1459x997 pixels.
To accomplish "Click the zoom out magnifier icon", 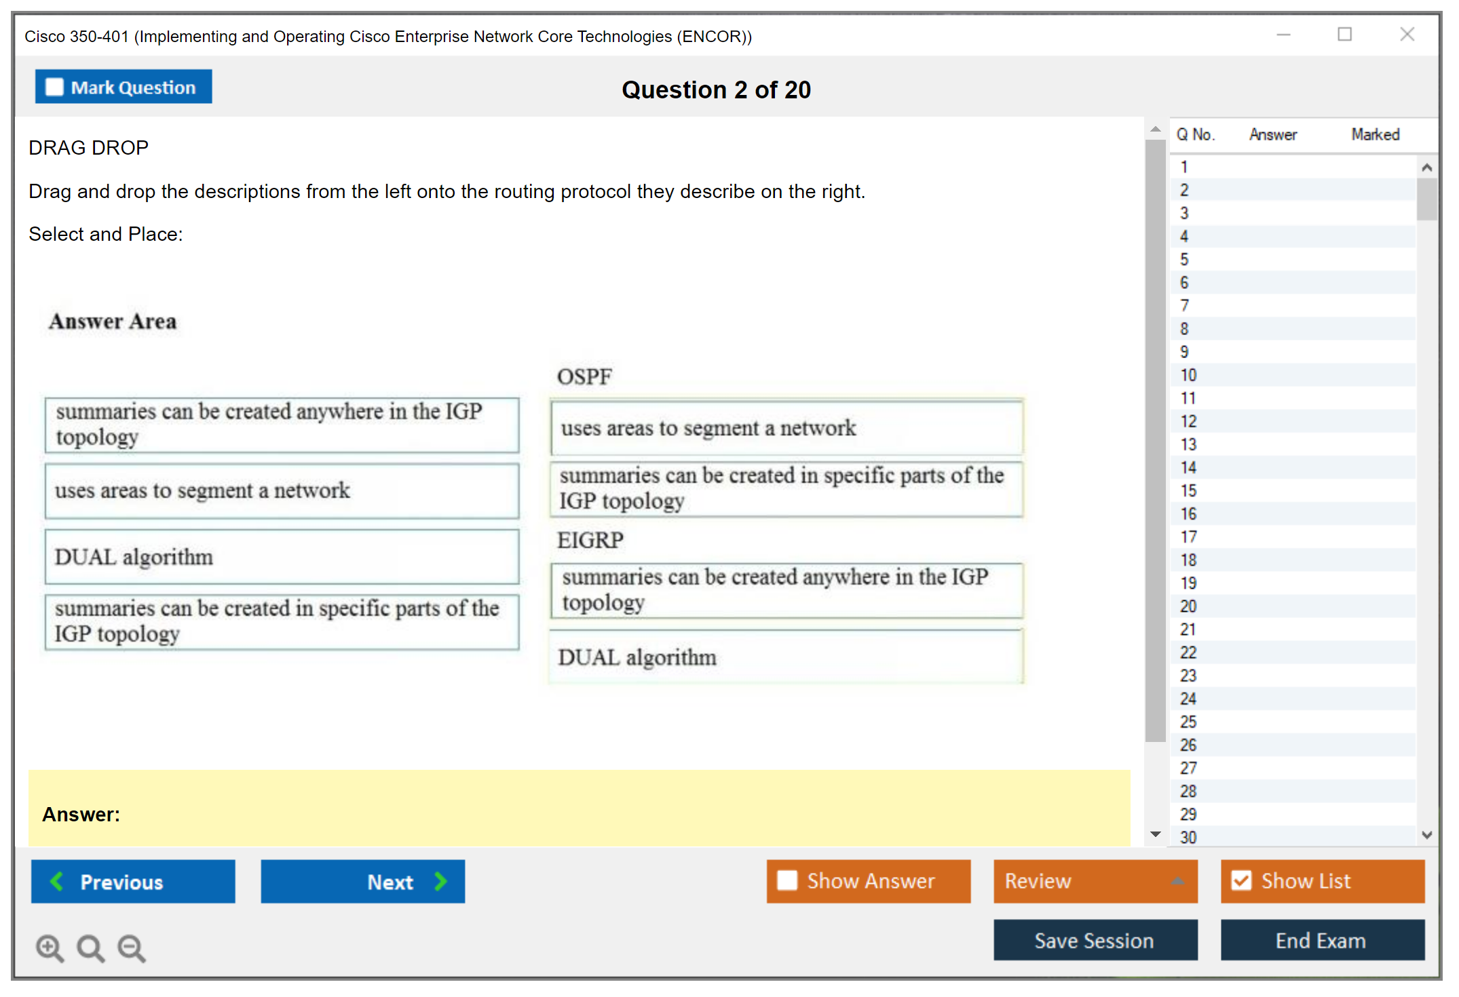I will pyautogui.click(x=132, y=947).
